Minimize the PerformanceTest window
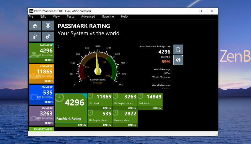251x144 pixels. [189, 11]
